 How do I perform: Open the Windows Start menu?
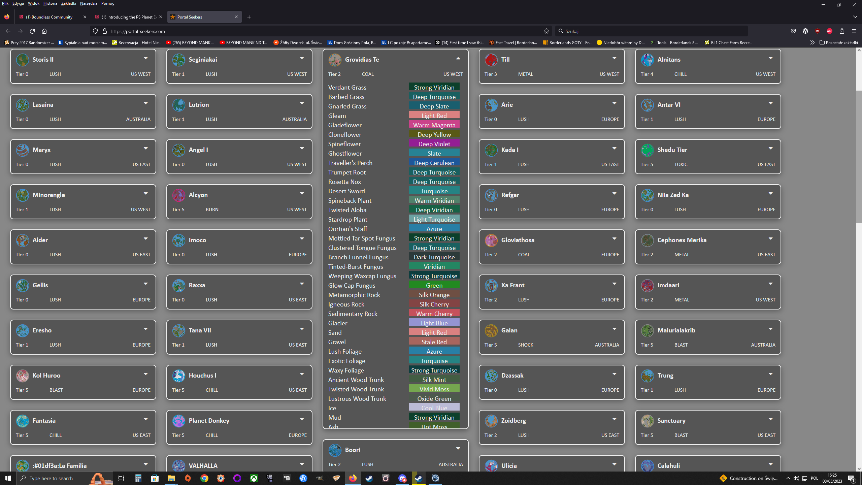8,478
